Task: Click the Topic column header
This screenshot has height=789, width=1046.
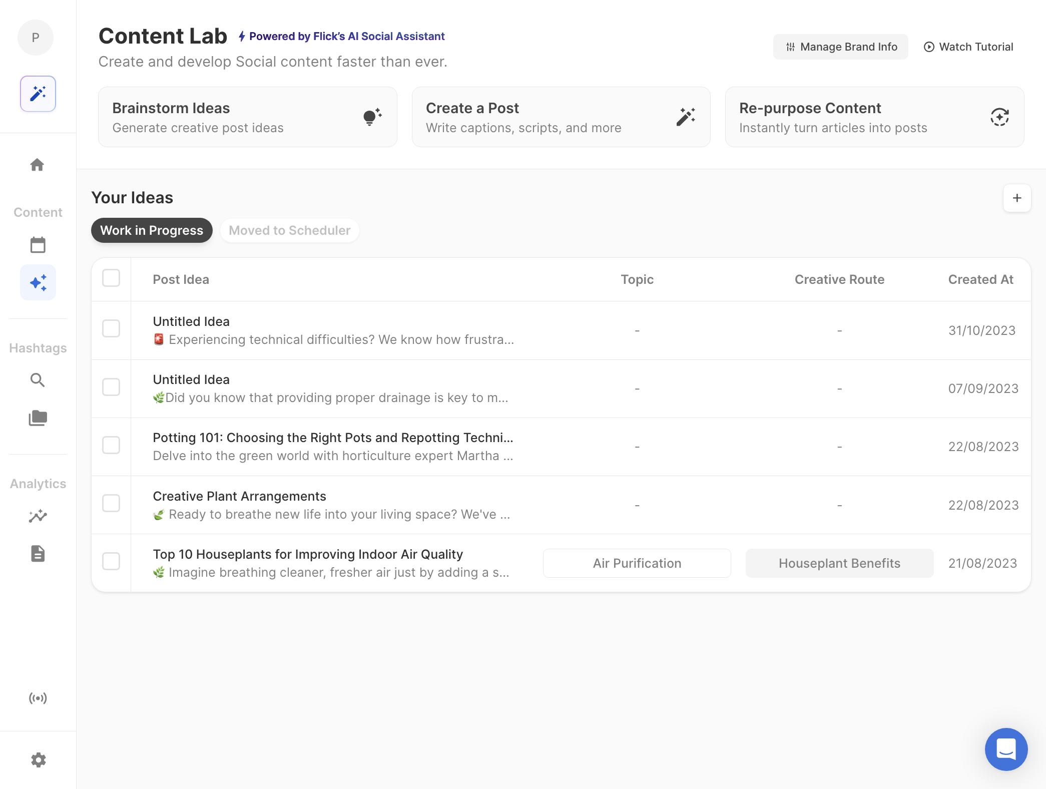Action: (x=637, y=279)
